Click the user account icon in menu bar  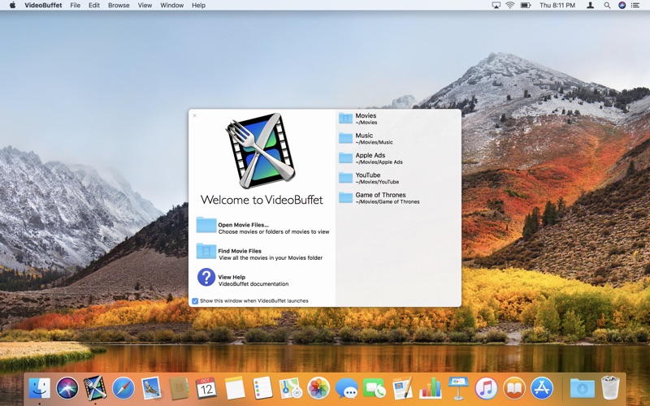591,6
